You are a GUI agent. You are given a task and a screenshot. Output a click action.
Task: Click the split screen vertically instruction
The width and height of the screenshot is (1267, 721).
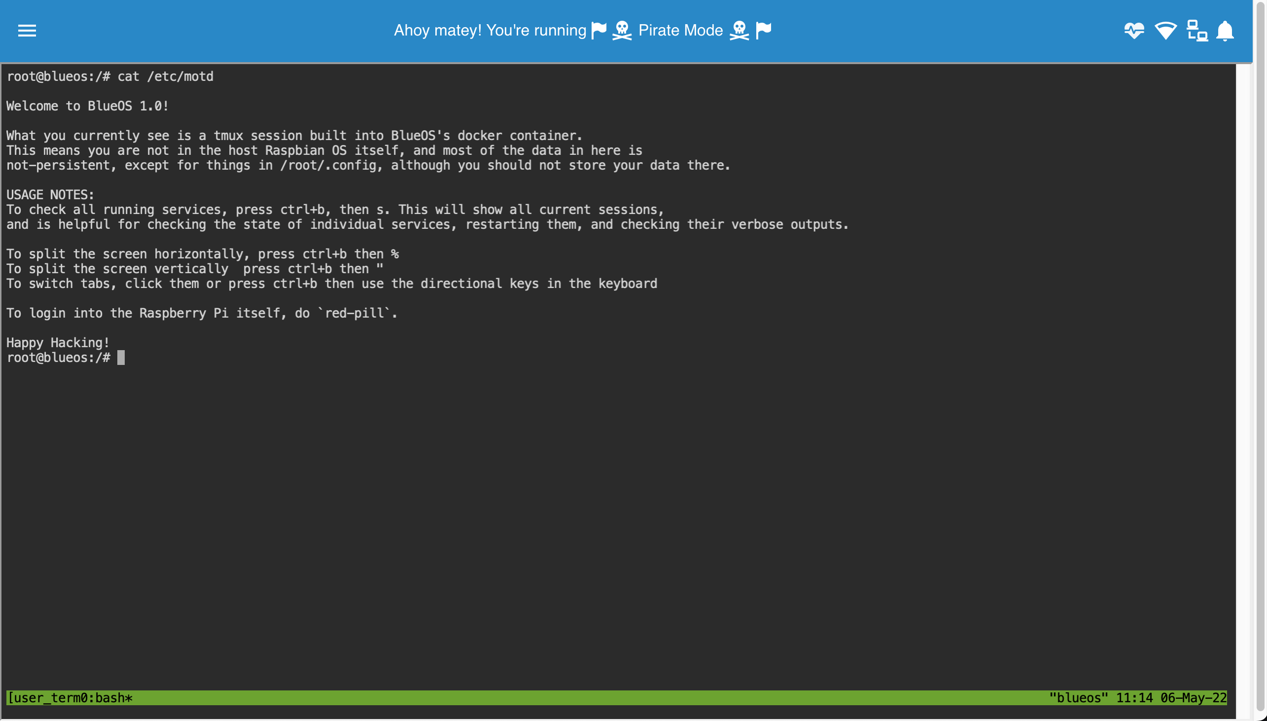click(195, 269)
